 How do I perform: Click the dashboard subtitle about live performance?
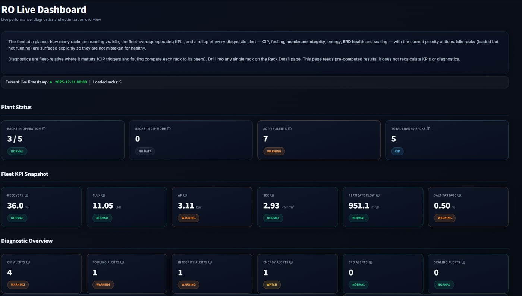tap(51, 20)
